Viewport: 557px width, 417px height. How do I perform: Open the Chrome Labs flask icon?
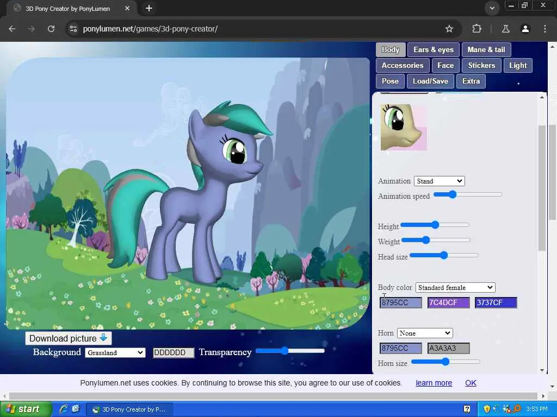505,29
